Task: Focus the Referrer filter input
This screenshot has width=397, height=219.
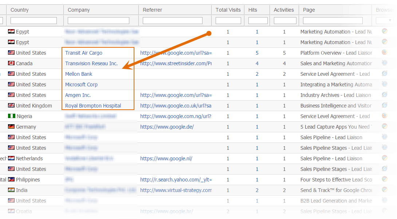Action: click(173, 20)
